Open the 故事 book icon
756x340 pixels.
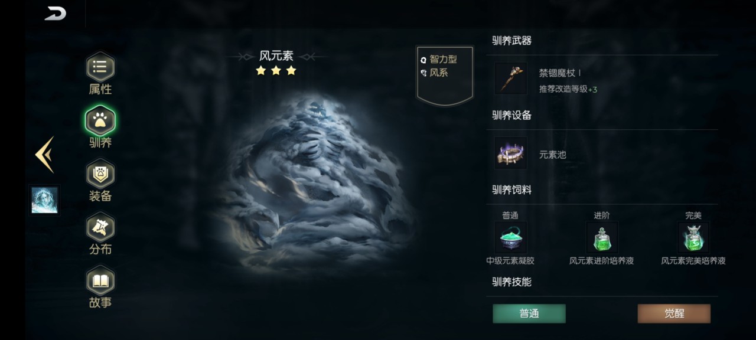point(100,280)
